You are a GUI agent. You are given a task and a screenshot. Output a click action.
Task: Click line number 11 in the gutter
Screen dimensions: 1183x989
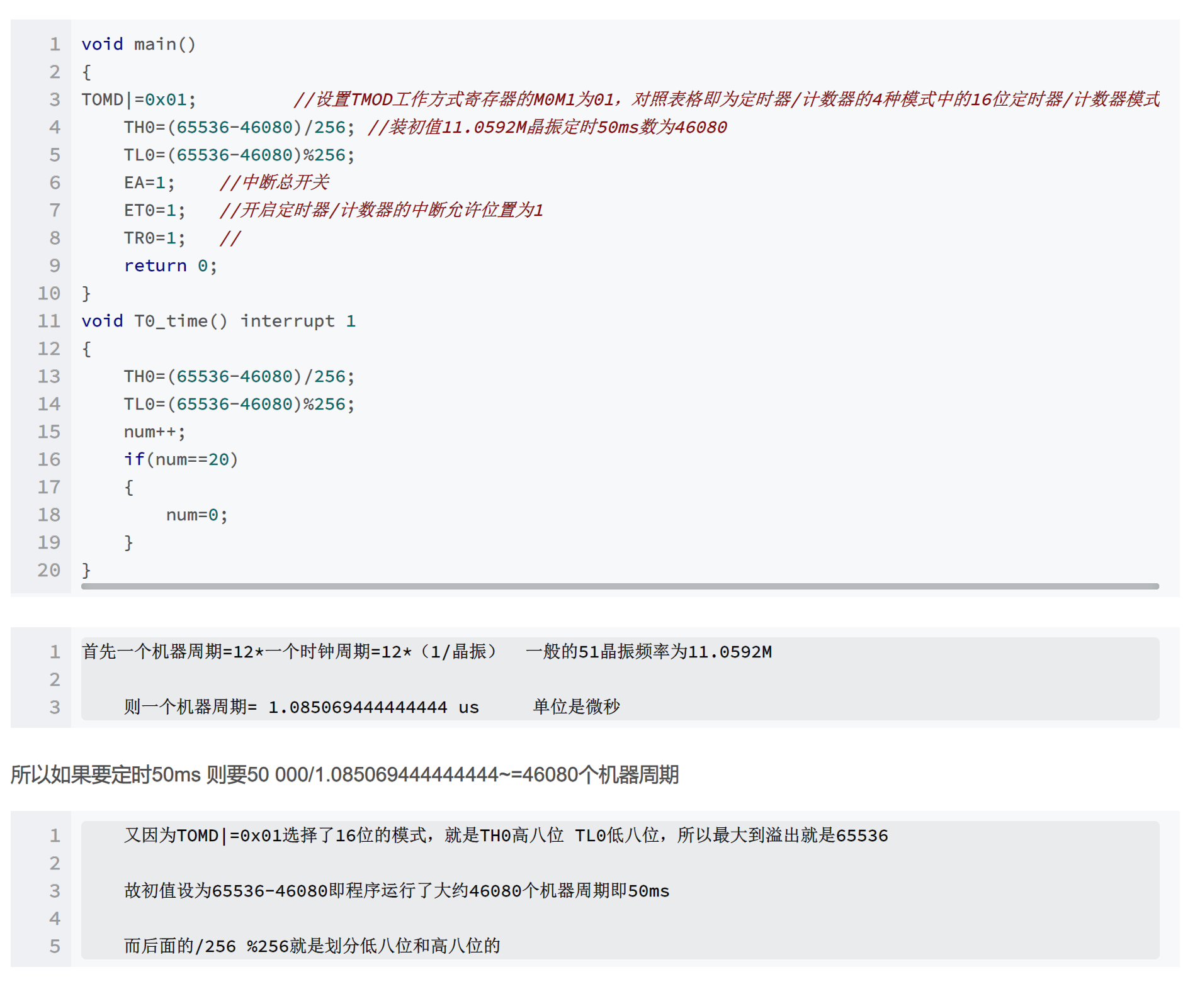coord(49,321)
